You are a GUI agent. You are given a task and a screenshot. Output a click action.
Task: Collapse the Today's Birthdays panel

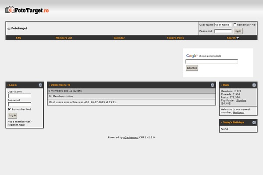pos(254,122)
